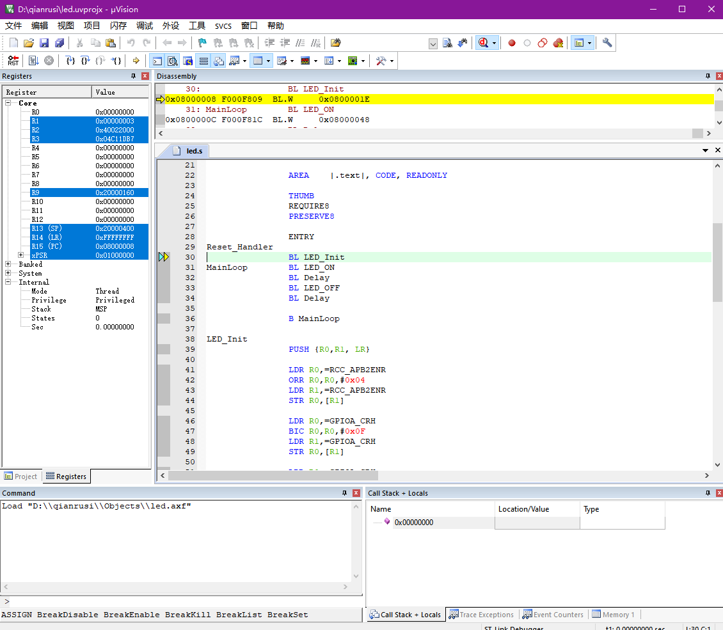Select the led.s editor tab
723x630 pixels.
pyautogui.click(x=190, y=151)
